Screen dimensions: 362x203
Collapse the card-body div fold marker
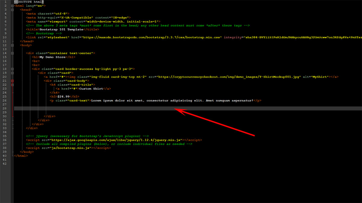coord(12,81)
